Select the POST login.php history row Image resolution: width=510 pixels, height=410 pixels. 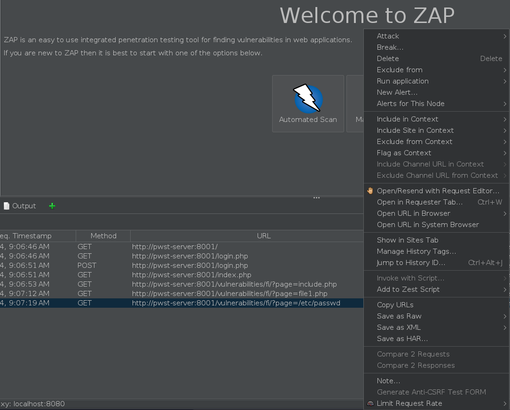click(x=189, y=266)
